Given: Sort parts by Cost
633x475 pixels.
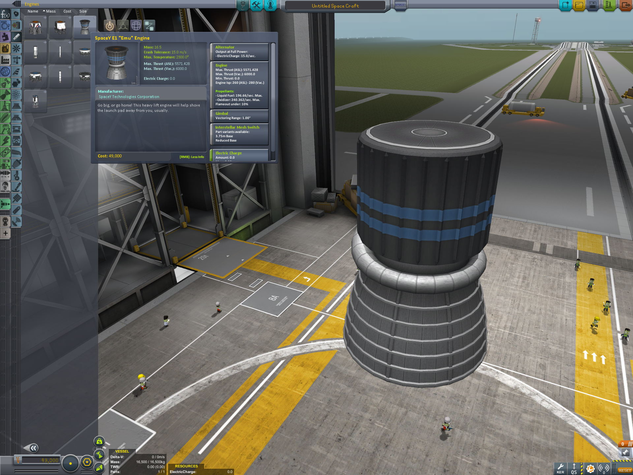Looking at the screenshot, I should click(x=67, y=11).
